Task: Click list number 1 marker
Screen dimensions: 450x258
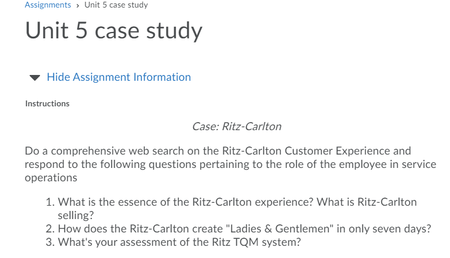Action: [50, 202]
